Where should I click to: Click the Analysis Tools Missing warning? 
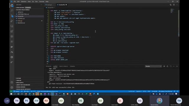click(165, 91)
